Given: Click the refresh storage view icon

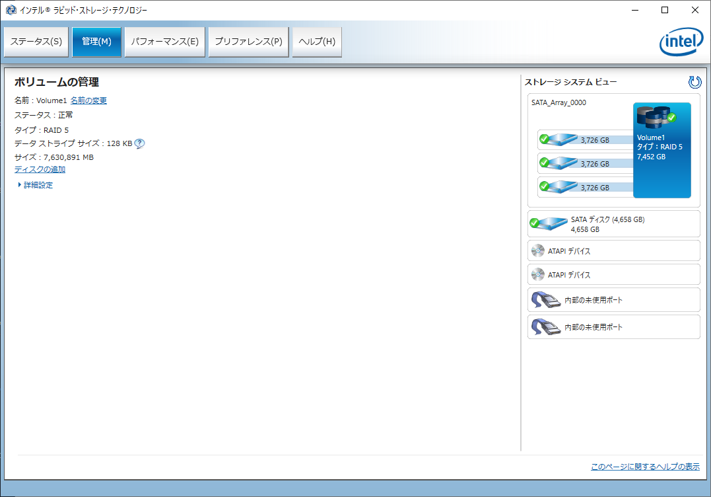Looking at the screenshot, I should pyautogui.click(x=694, y=82).
